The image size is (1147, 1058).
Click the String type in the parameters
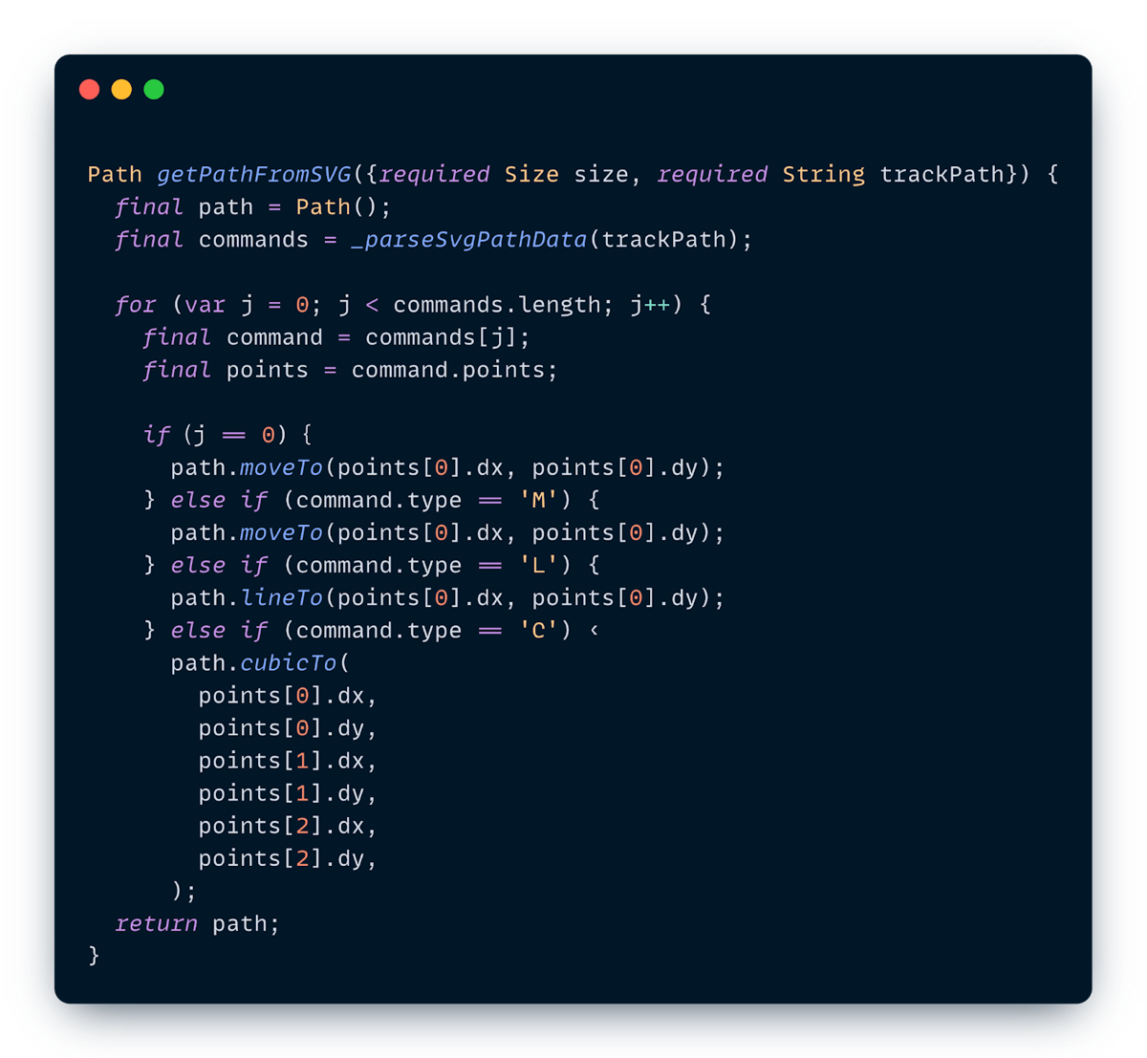click(823, 175)
